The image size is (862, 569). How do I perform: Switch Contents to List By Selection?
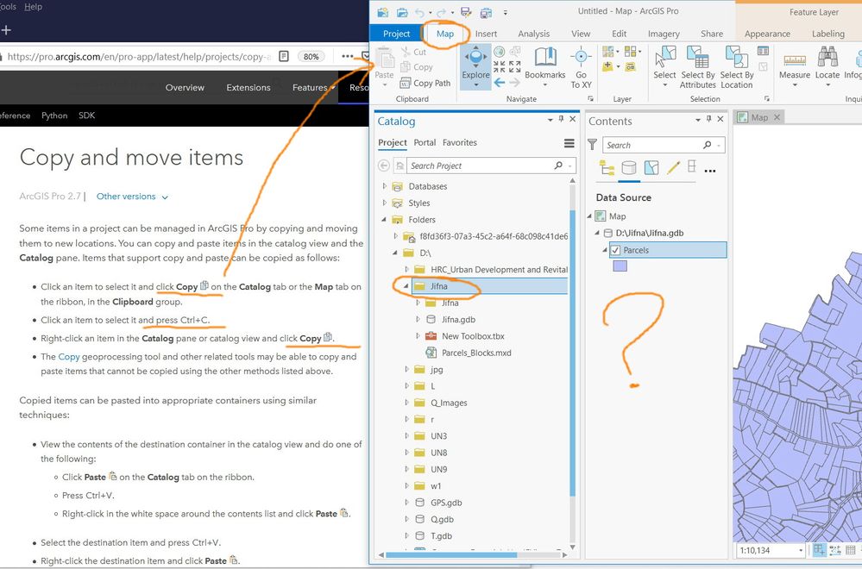pos(651,168)
